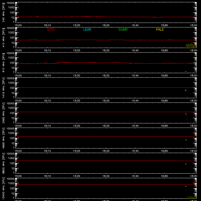Click yellow PALE dash in 15400 MHz plot
Screen dimensions: 201x201
tap(186, 186)
